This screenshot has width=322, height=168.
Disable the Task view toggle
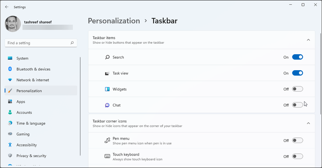pos(297,73)
